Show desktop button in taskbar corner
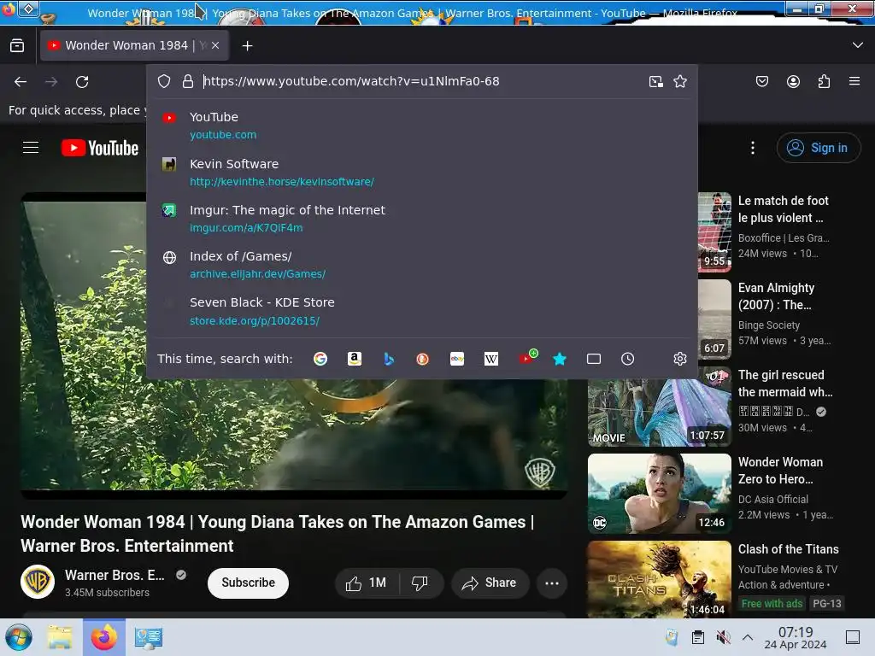 pyautogui.click(x=853, y=637)
